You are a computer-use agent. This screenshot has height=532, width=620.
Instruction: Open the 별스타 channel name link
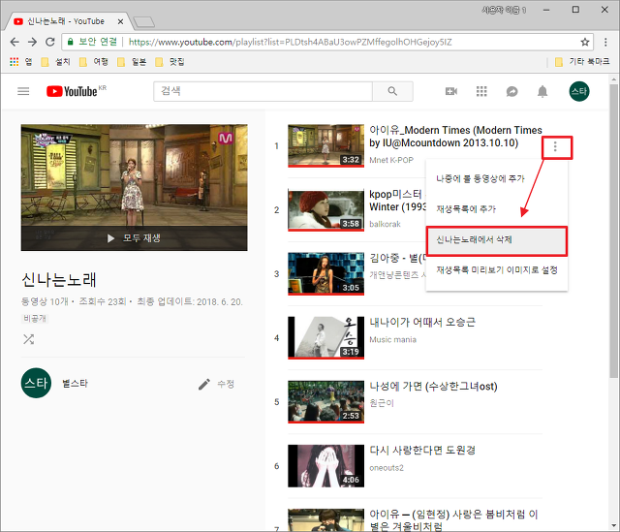point(76,384)
